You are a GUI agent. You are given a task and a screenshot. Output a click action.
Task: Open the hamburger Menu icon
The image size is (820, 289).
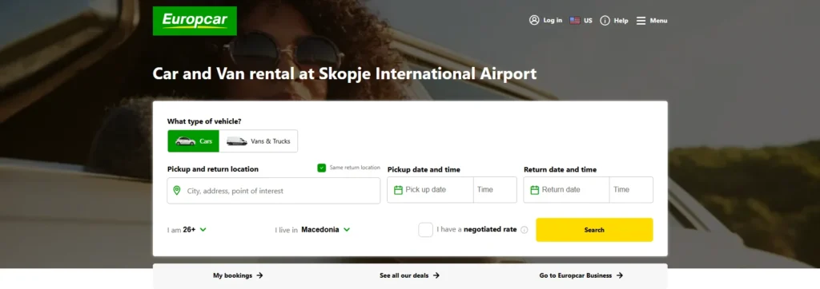click(x=641, y=21)
